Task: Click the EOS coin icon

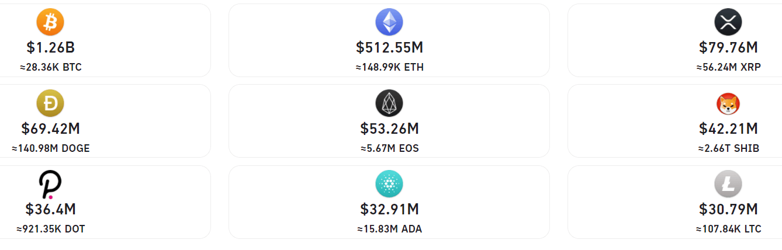Action: [x=389, y=104]
